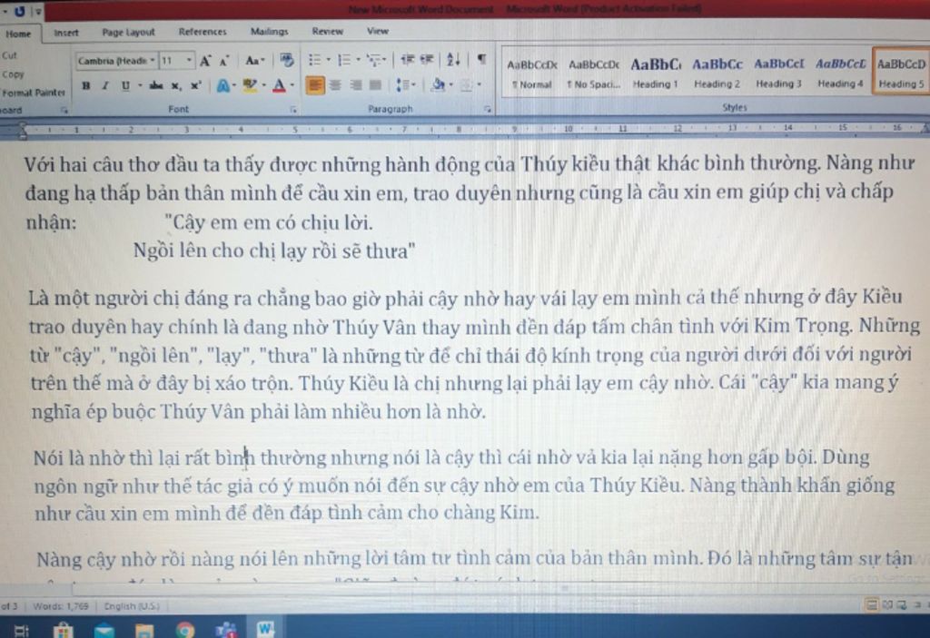Open Font dialog launcher
The height and width of the screenshot is (638, 930).
(293, 110)
